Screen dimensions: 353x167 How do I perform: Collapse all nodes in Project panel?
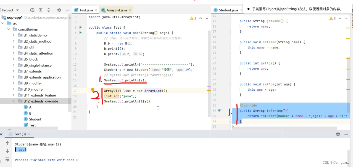point(48,10)
